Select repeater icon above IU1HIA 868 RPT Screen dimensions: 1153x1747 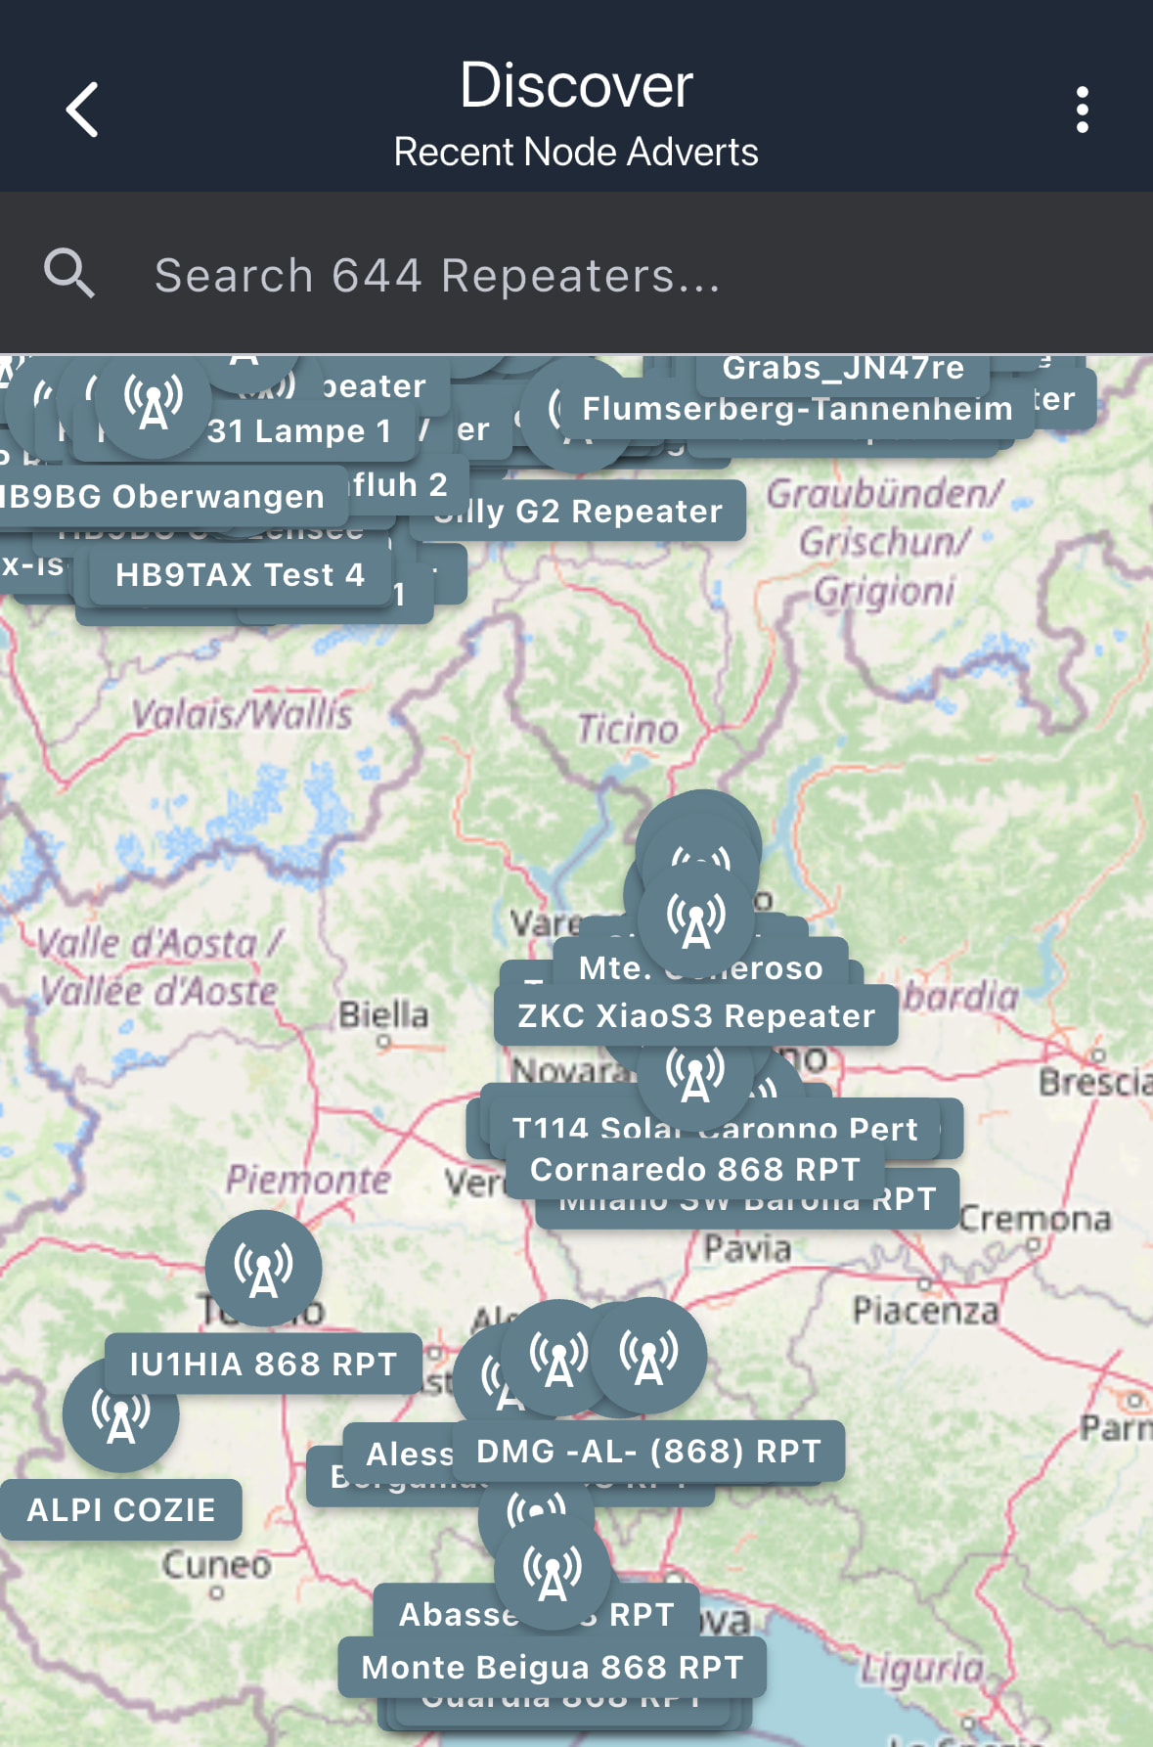coord(263,1269)
